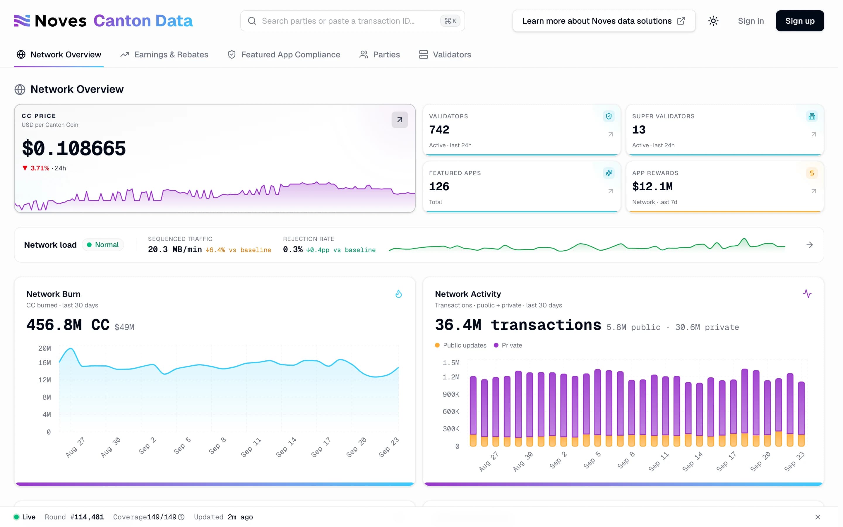Click the Network Burn flame icon

[398, 294]
